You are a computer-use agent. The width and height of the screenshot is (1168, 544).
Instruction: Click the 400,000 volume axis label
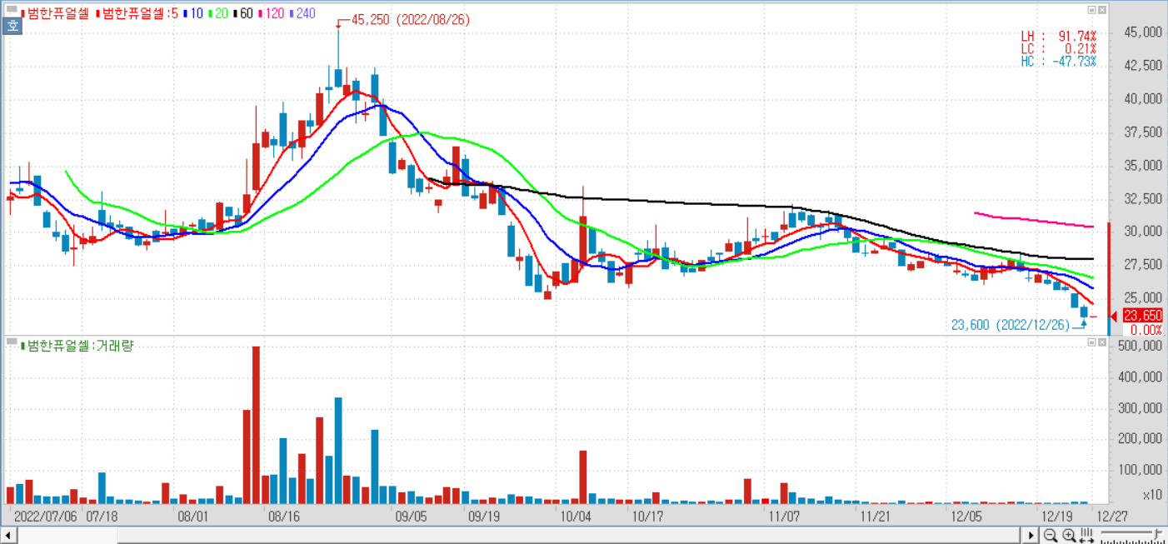coord(1140,377)
